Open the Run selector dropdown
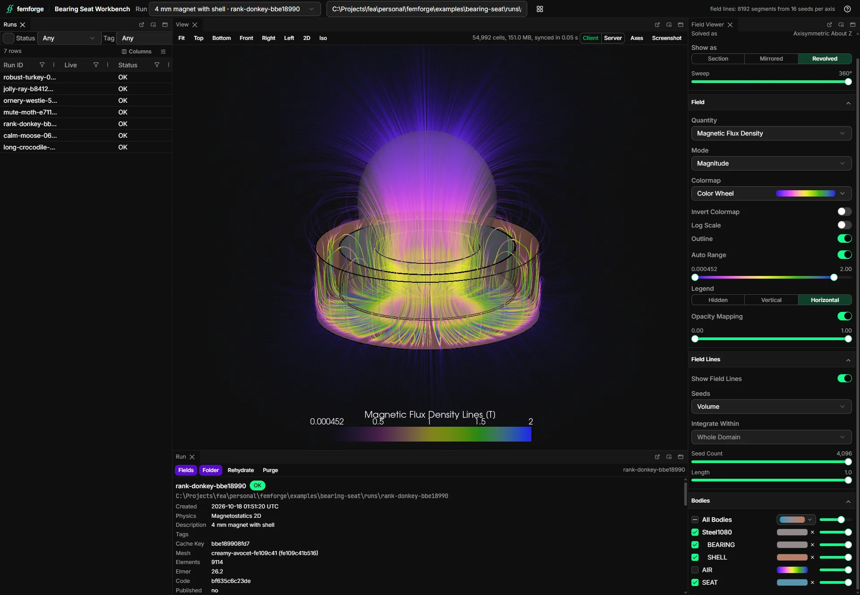Viewport: 860px width, 595px height. pos(235,9)
